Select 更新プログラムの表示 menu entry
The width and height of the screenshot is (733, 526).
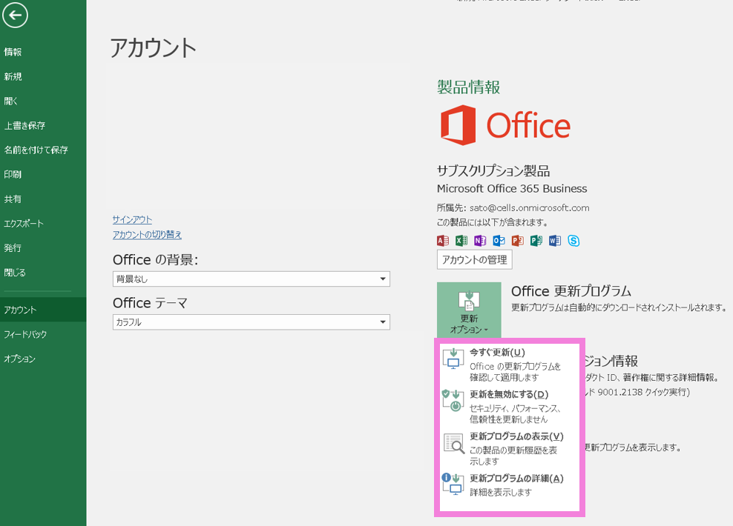coord(516,437)
